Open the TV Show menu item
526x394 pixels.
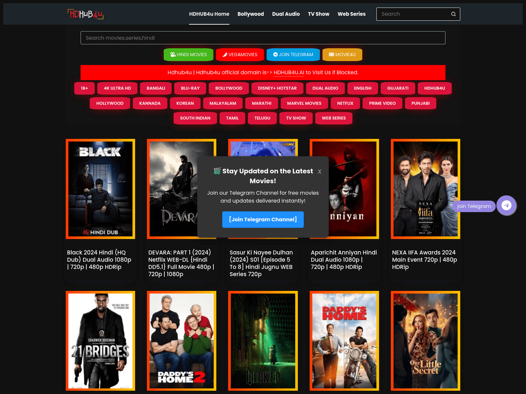click(319, 14)
